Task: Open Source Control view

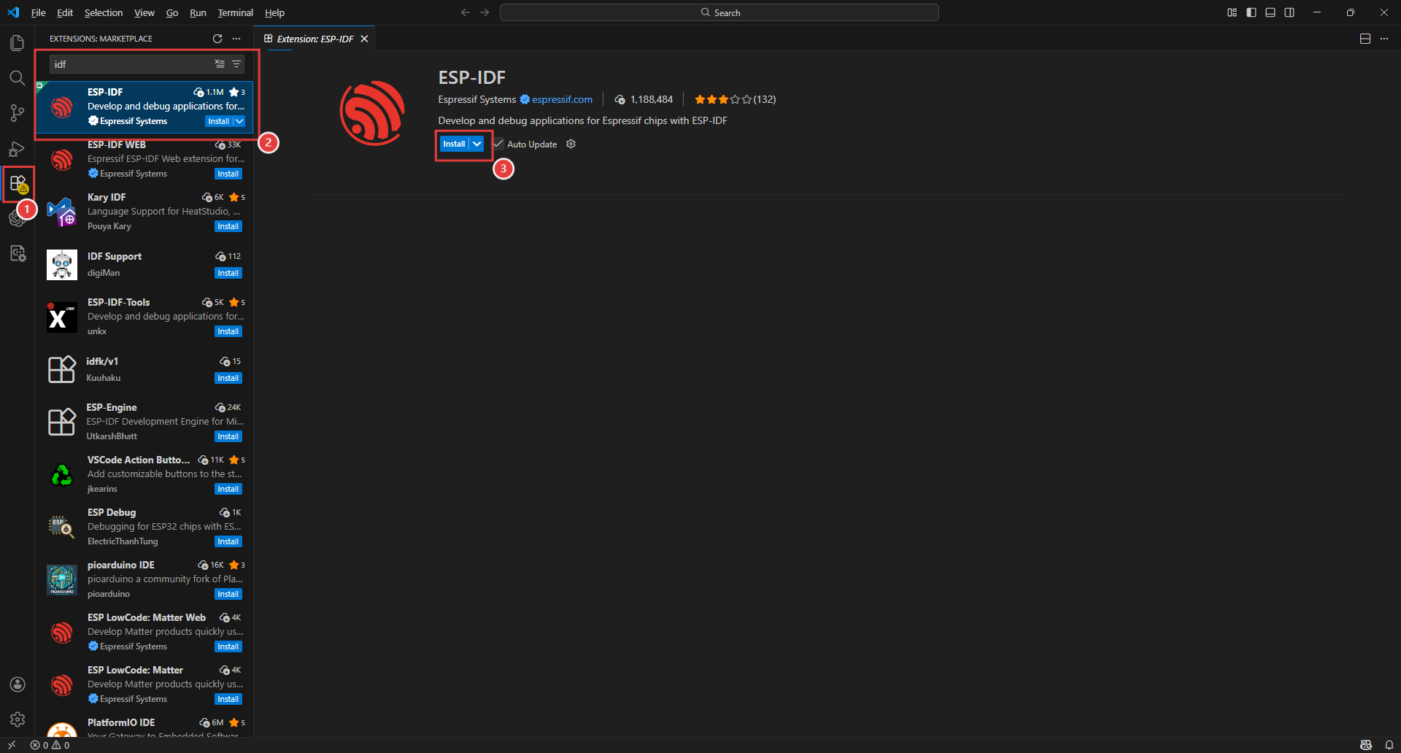Action: 18,113
